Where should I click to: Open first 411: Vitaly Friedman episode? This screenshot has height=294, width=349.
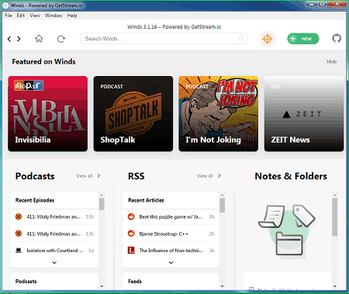[54, 216]
